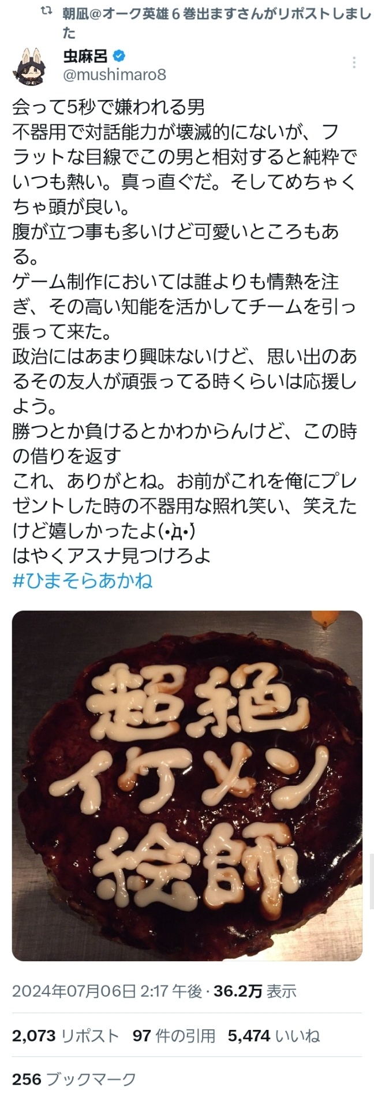The image size is (374, 1098).
Task: Show the 97 件の引用 quotes list
Action: tap(174, 1036)
